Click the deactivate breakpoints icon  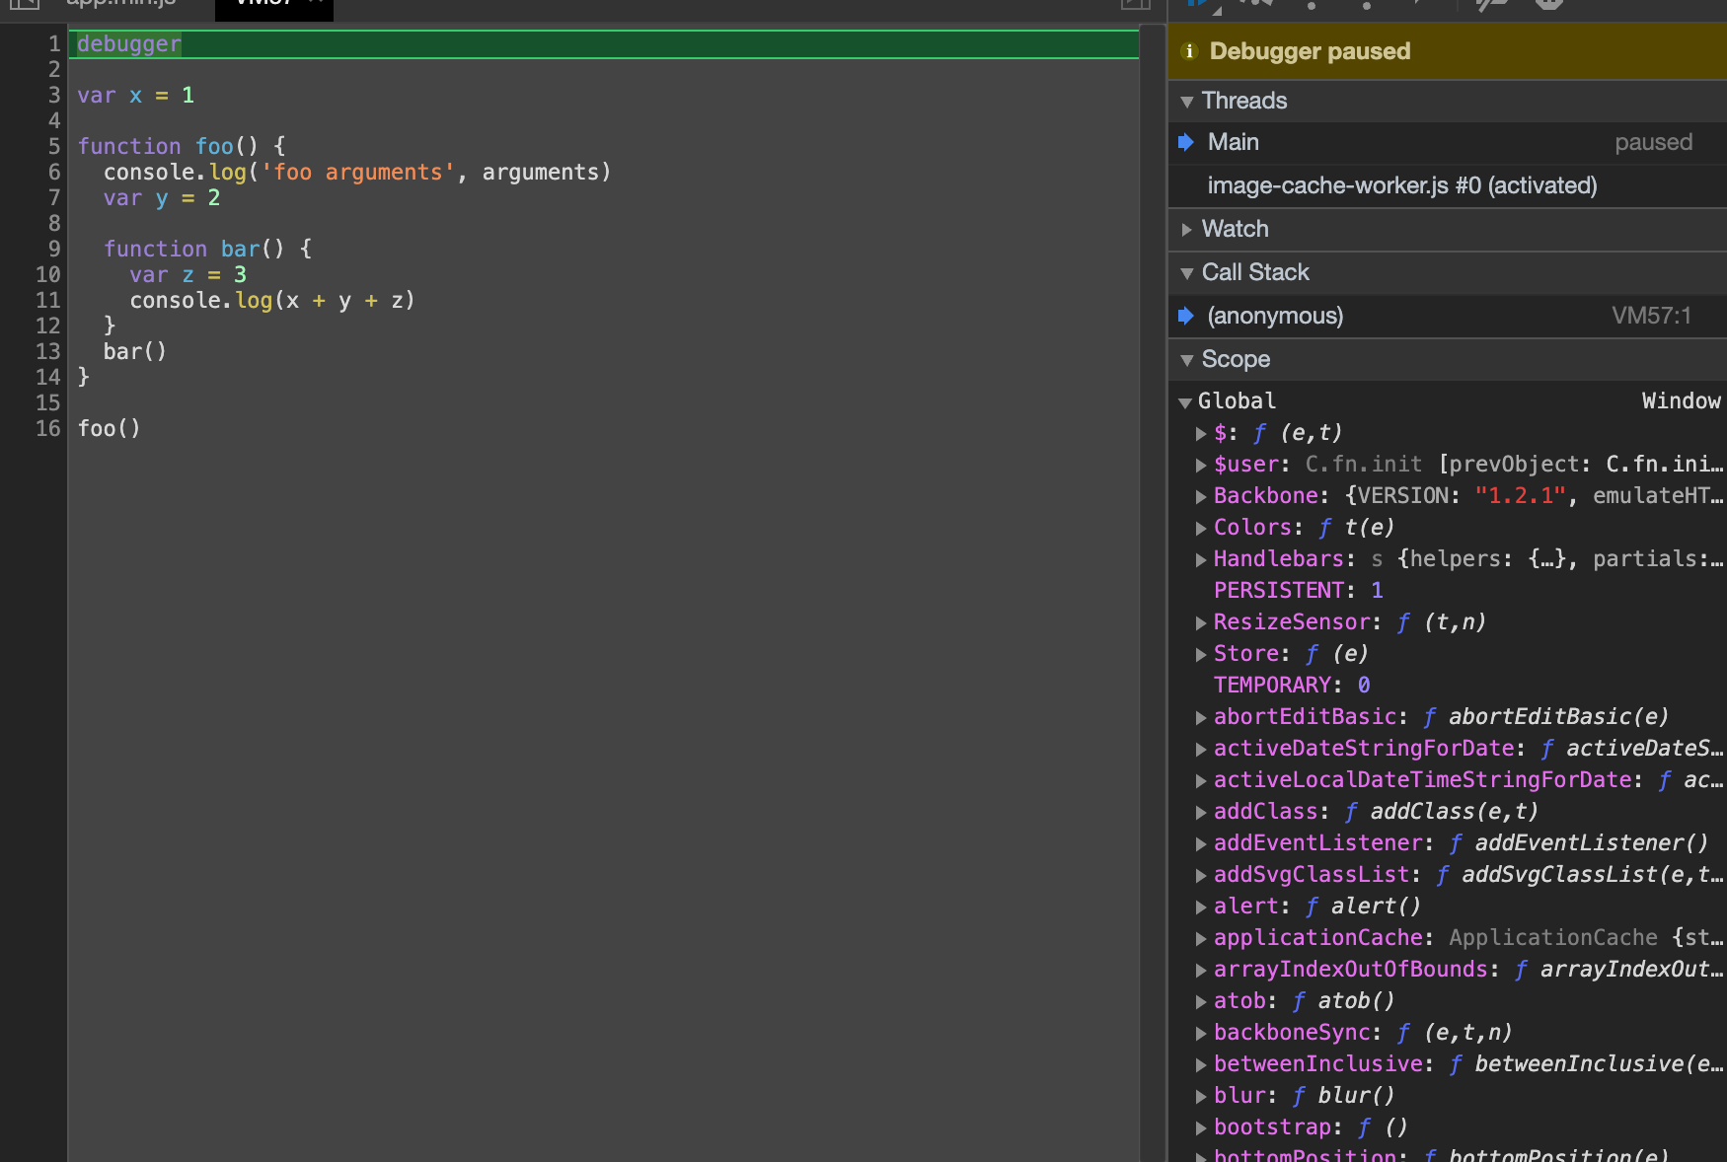[x=1491, y=4]
